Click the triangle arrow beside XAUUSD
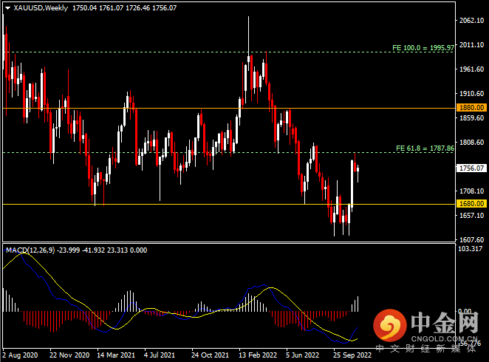Viewport: 489px width, 362px height. click(7, 8)
